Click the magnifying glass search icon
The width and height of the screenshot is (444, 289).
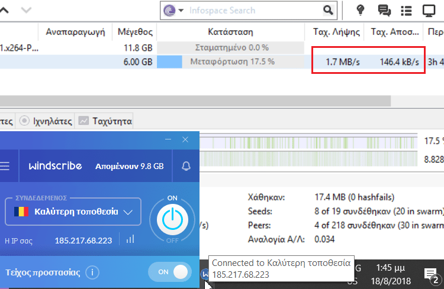point(328,10)
